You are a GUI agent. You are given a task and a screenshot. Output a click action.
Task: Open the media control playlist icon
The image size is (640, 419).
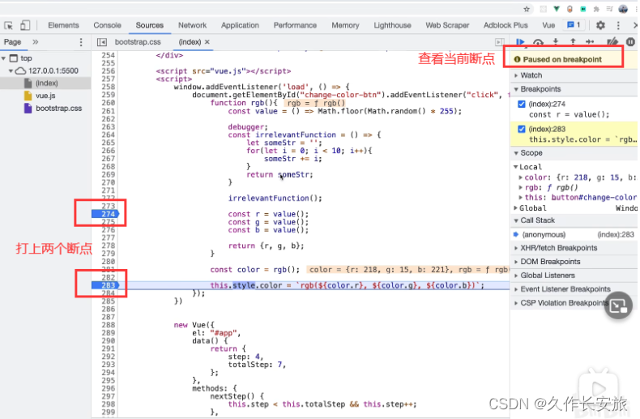click(609, 9)
